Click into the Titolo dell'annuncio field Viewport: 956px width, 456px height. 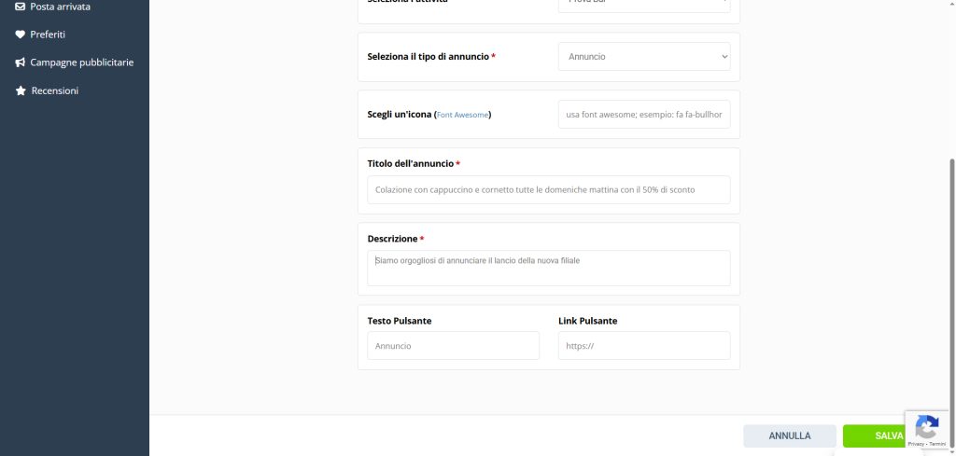coord(548,190)
